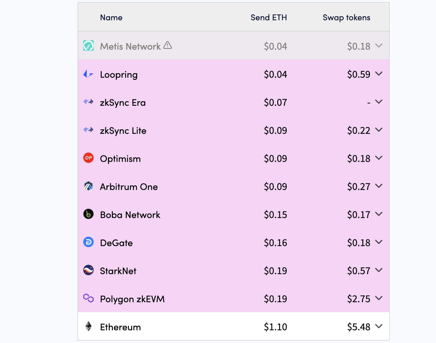Expand the Ethereum row chevron
Screen dimensions: 436x343
tap(379, 326)
